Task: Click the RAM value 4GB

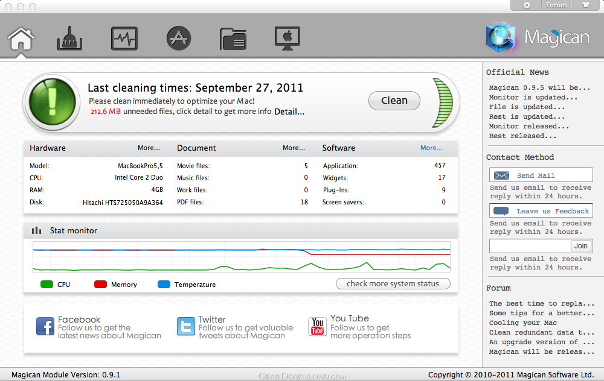Action: pyautogui.click(x=157, y=189)
